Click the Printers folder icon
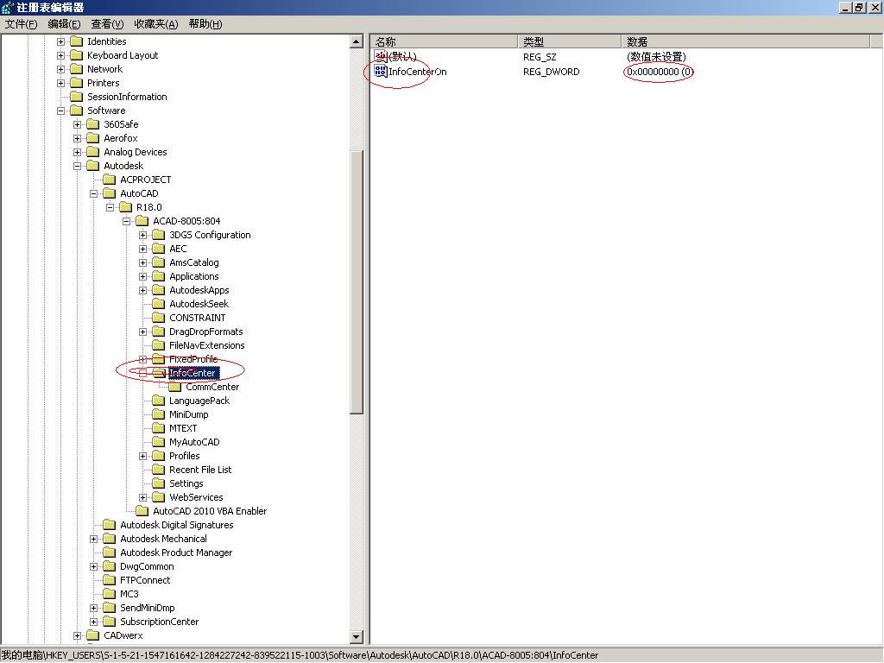This screenshot has width=884, height=663. [76, 83]
